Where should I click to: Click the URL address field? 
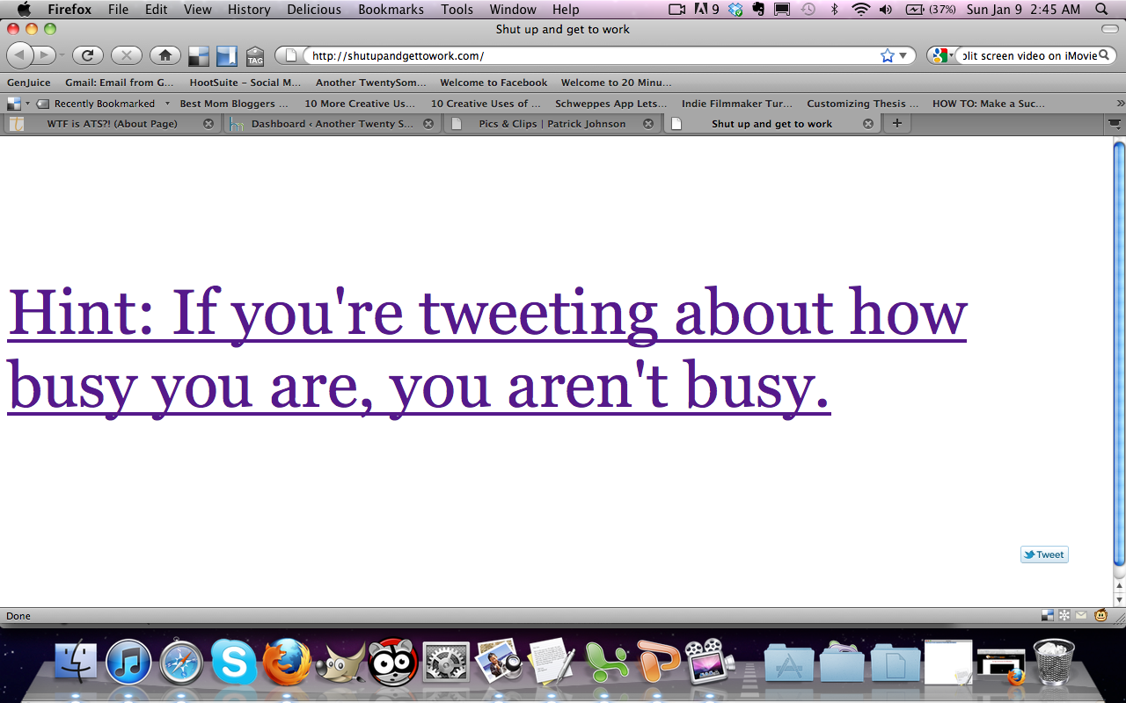click(x=589, y=55)
